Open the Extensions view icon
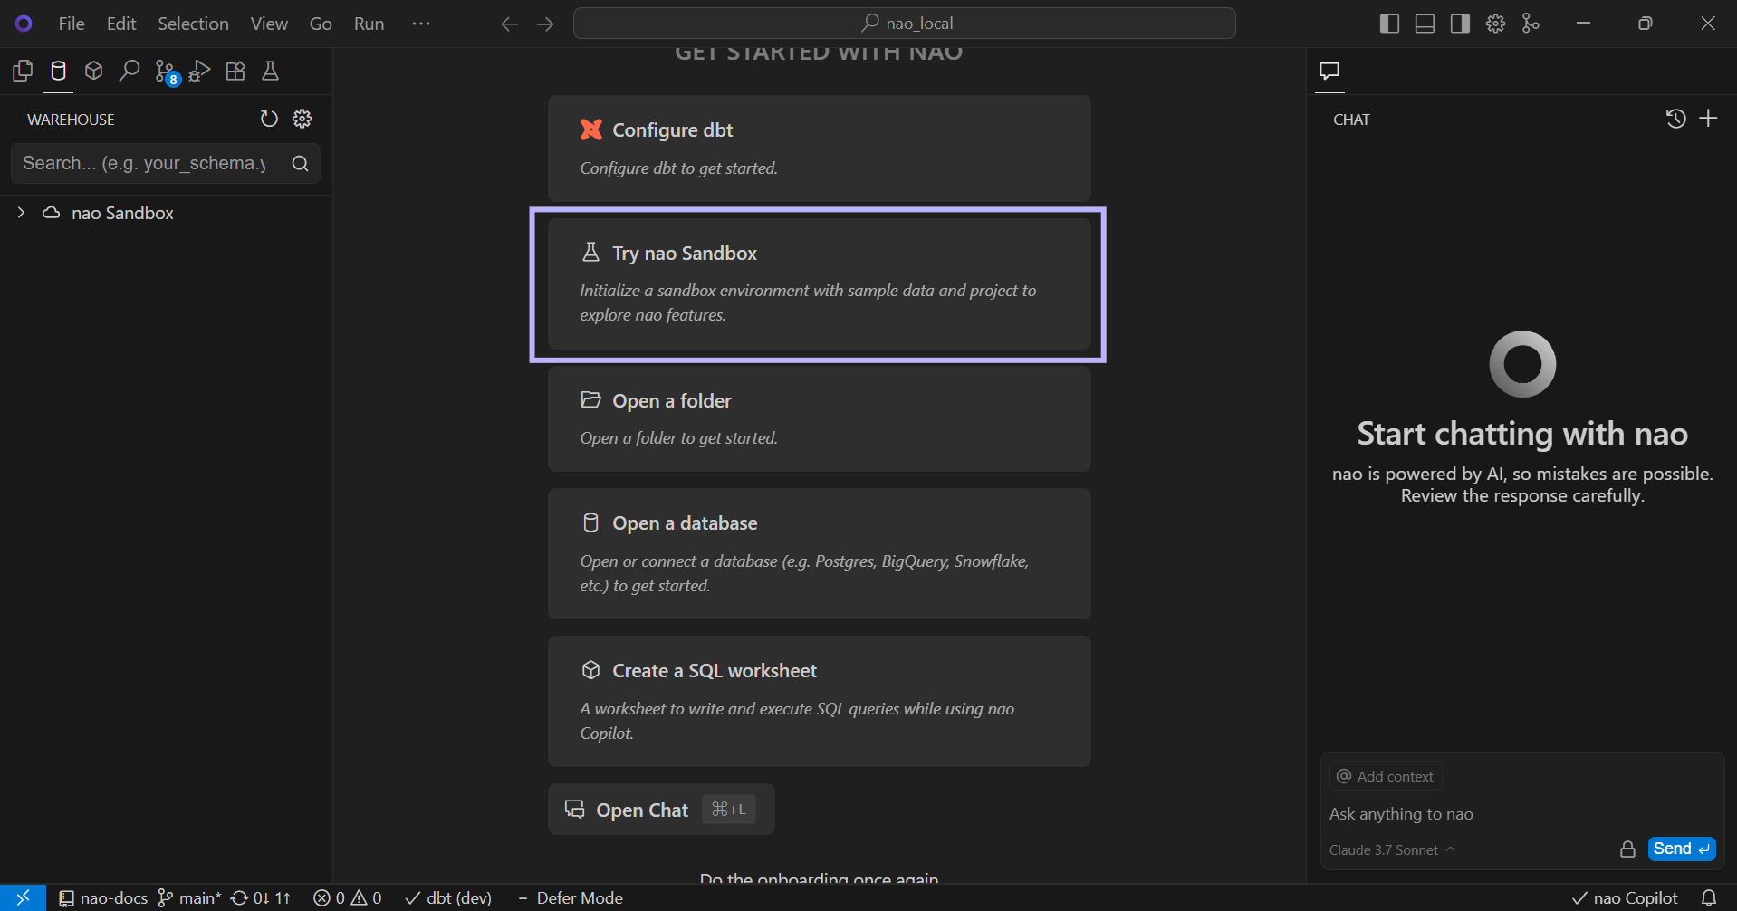The image size is (1737, 911). [x=235, y=71]
